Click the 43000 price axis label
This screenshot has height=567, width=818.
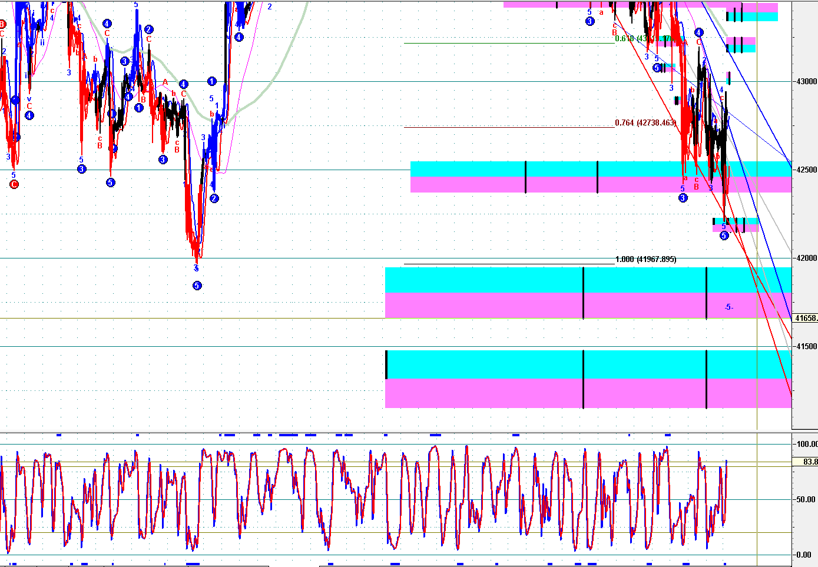[806, 81]
